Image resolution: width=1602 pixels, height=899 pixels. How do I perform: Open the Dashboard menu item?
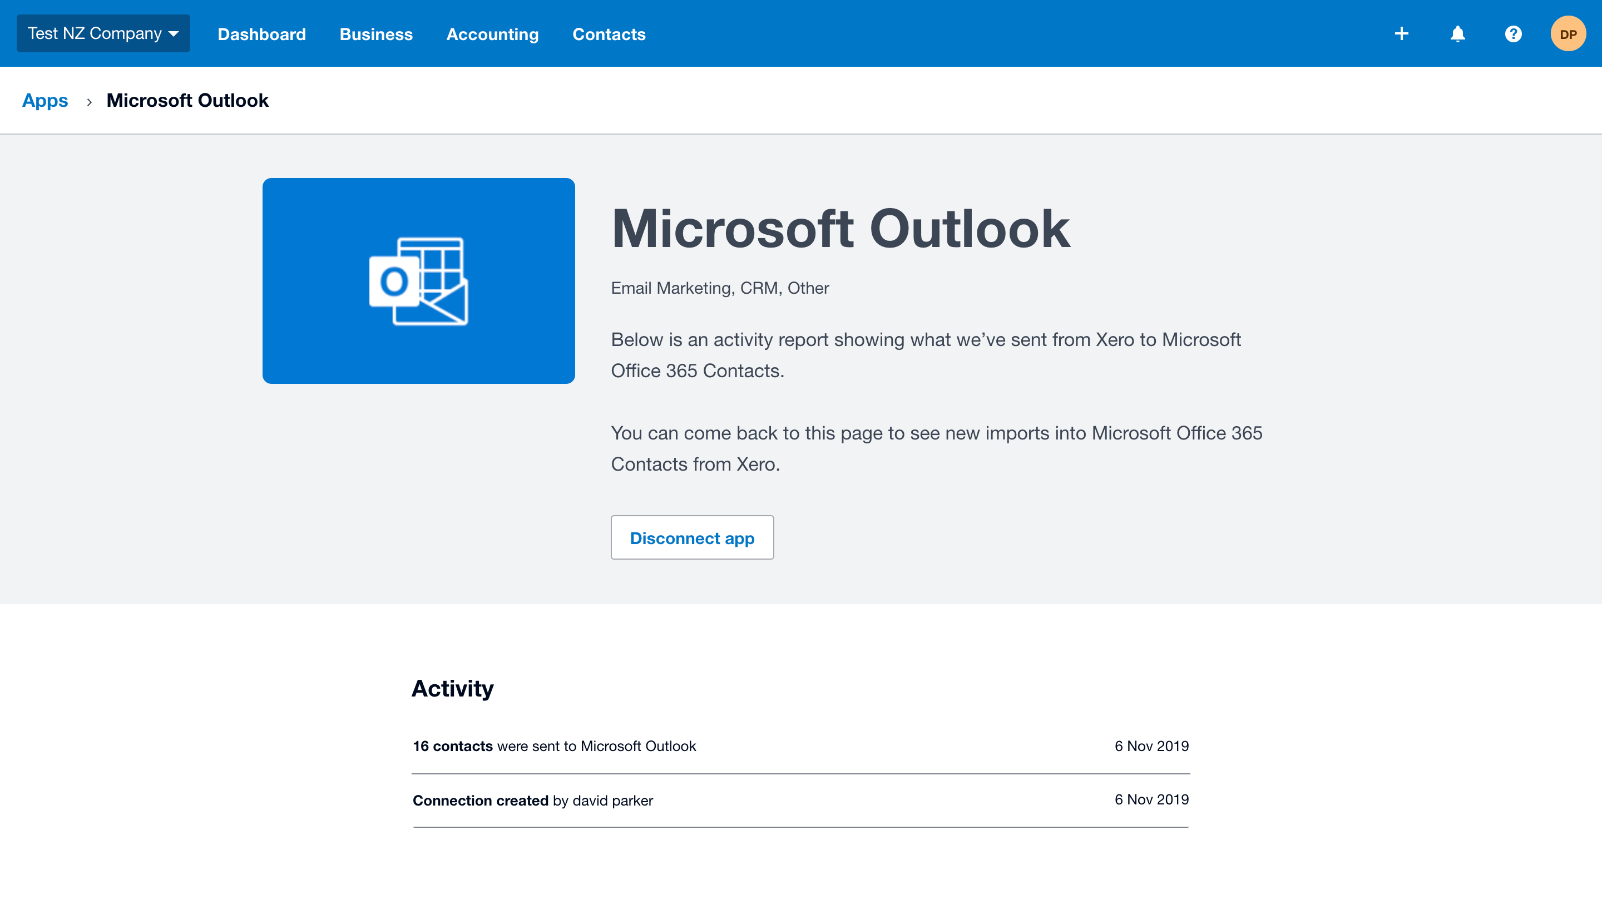(x=261, y=34)
